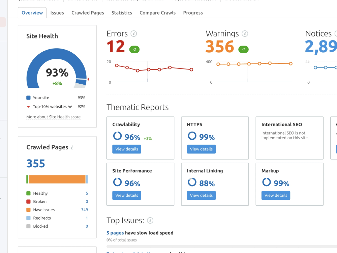View details for Site Performance report
The height and width of the screenshot is (253, 337).
127,195
